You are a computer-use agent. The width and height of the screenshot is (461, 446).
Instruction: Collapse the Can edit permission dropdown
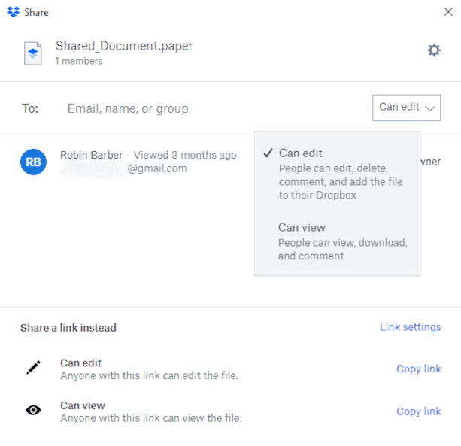(406, 108)
